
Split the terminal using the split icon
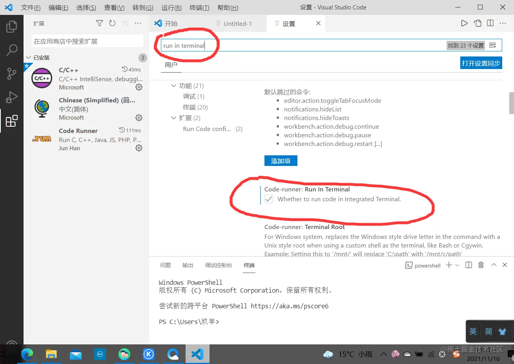pos(468,265)
